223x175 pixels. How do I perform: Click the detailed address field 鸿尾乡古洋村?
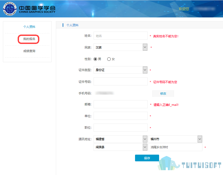[175, 147]
